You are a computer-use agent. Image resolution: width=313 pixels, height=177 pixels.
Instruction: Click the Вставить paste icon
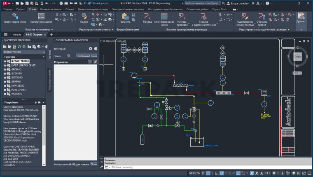coord(125,16)
